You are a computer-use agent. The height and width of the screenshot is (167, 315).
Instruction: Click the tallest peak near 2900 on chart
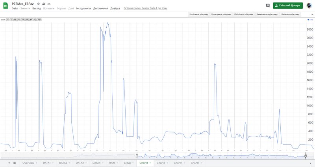pos(108,23)
